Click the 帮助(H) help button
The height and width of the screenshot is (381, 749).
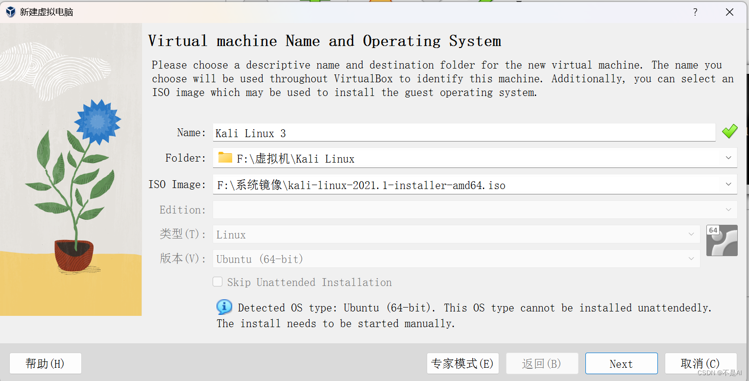(45, 363)
